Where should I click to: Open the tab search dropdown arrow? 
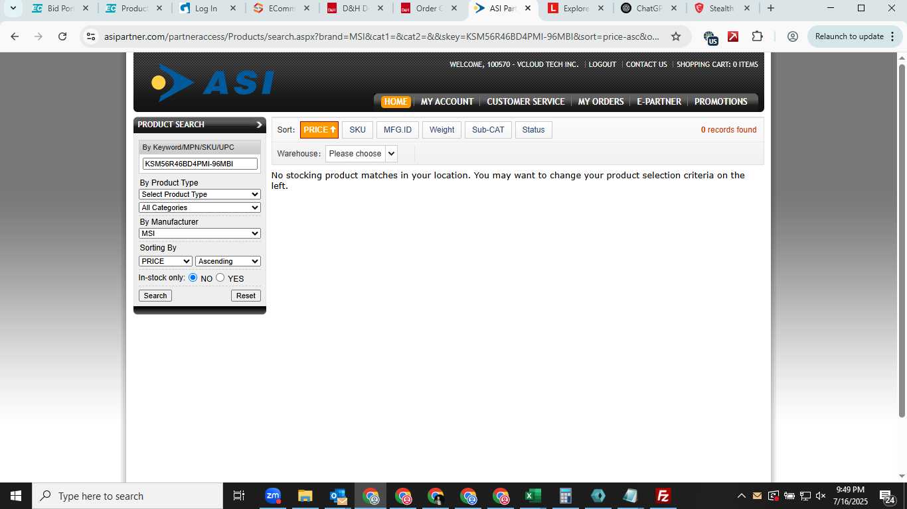coord(13,8)
